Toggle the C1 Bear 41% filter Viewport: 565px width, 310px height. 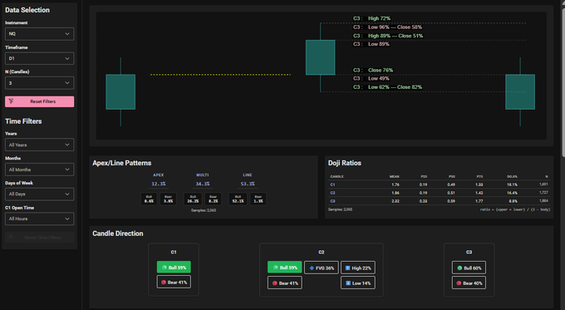174,283
